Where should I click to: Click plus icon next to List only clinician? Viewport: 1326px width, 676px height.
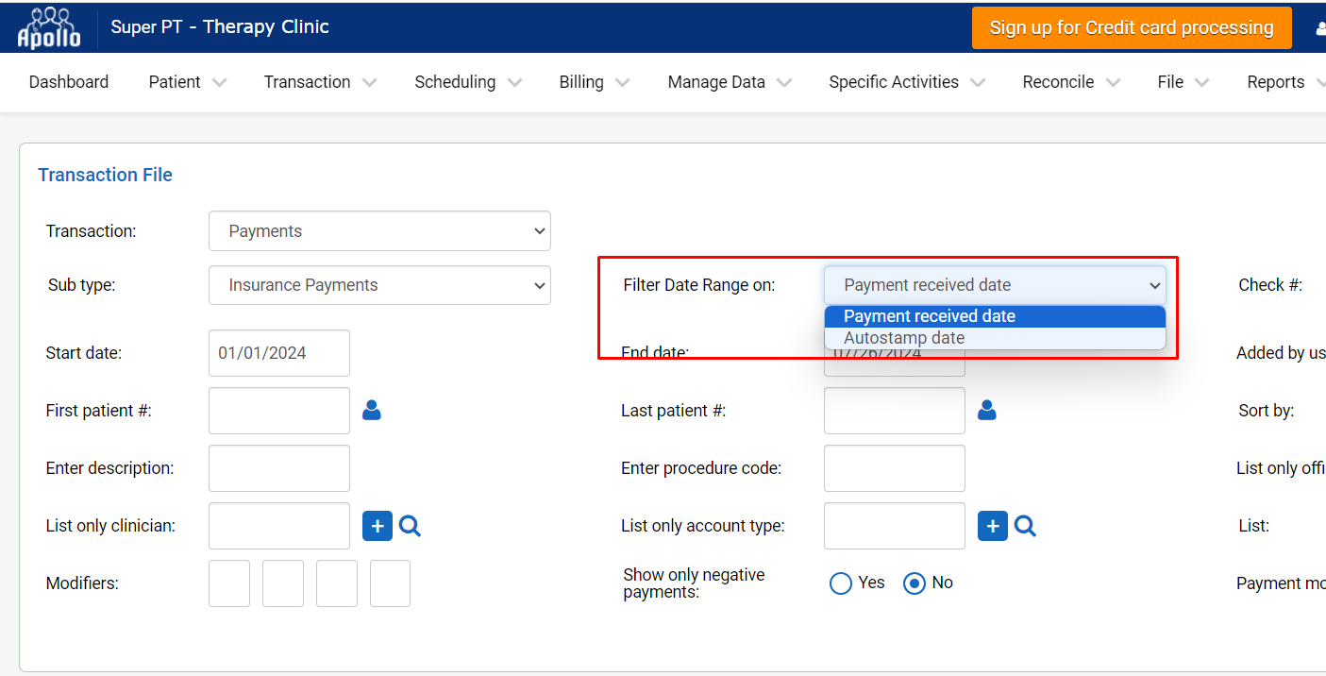pos(378,526)
